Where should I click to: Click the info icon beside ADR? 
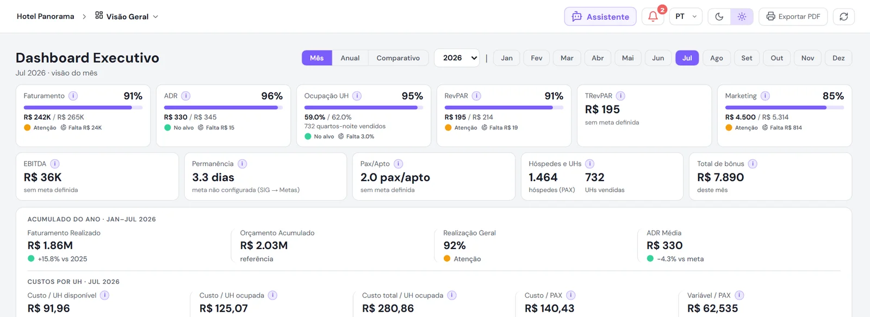[x=185, y=96]
